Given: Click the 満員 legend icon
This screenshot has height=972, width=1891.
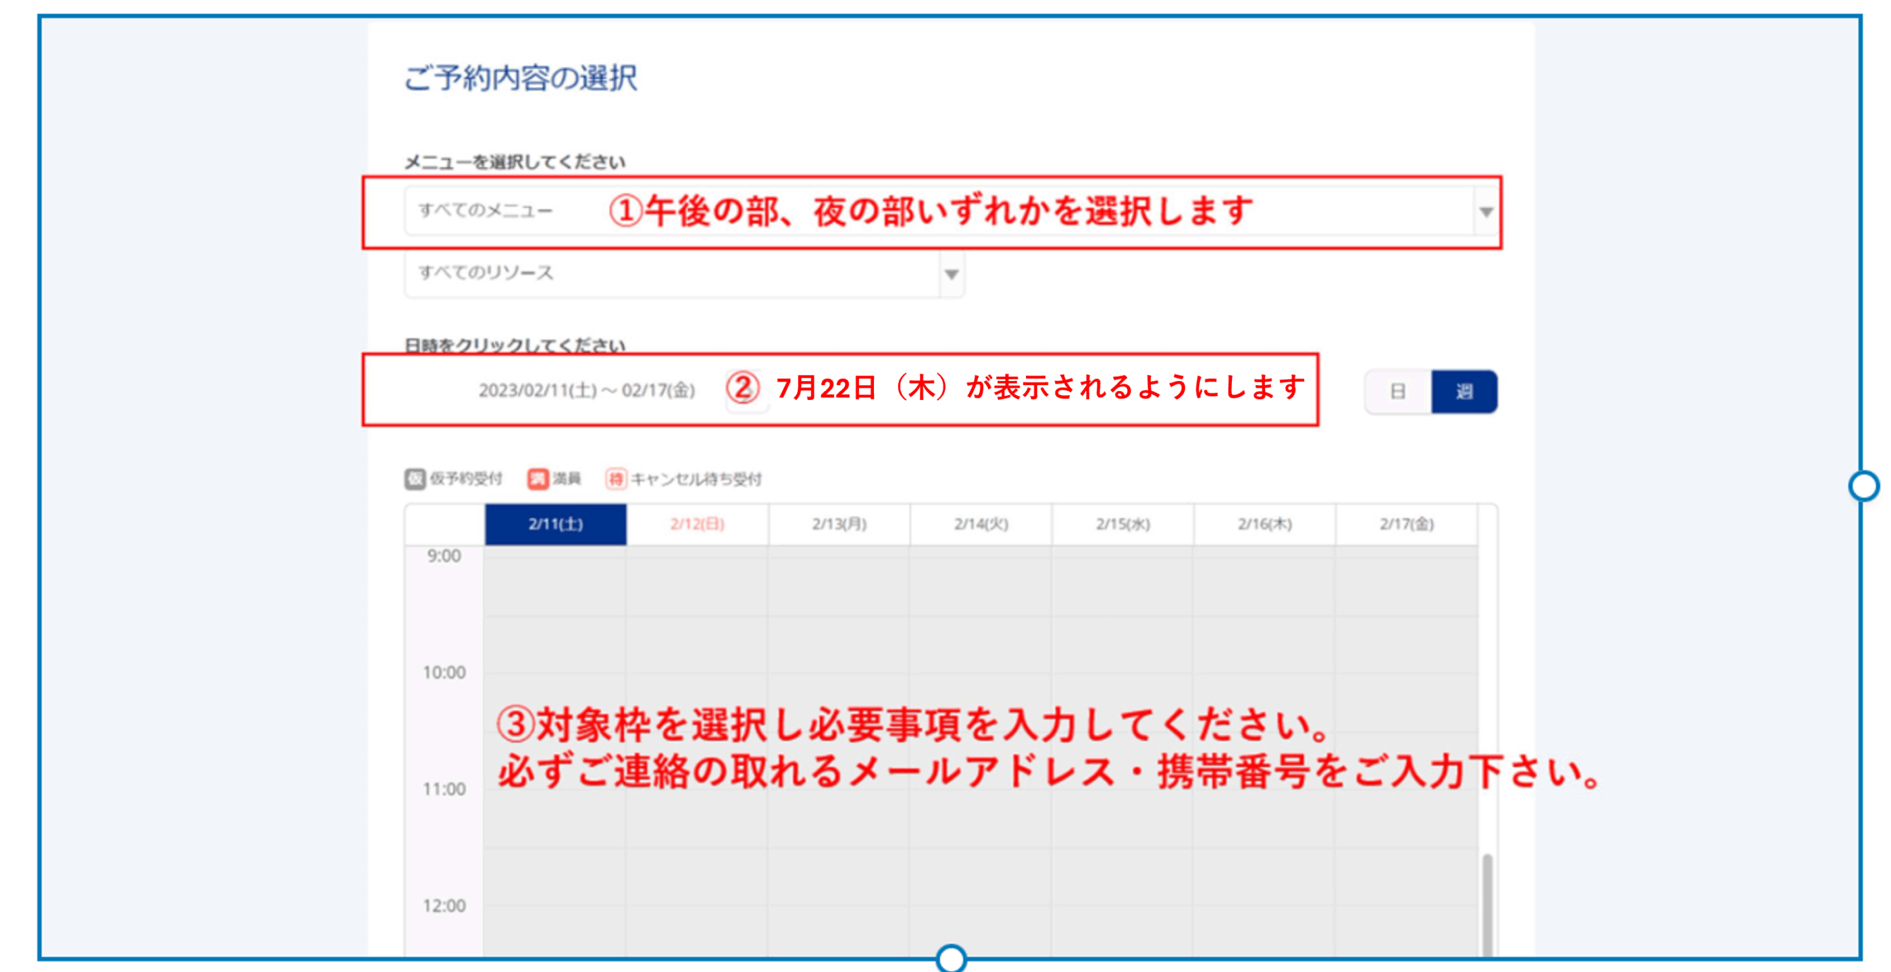Looking at the screenshot, I should [538, 480].
